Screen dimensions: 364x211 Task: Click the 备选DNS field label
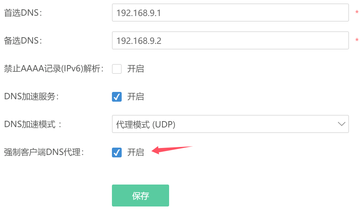pos(23,41)
